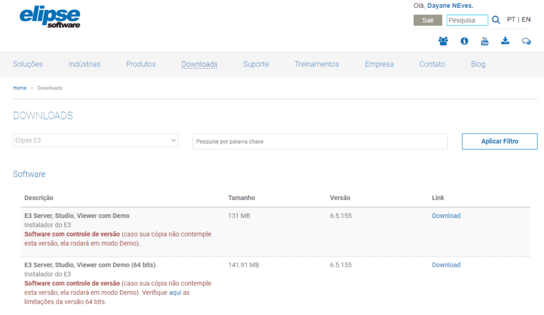Select the '131 MB' size cell
The width and height of the screenshot is (544, 315).
tap(239, 216)
